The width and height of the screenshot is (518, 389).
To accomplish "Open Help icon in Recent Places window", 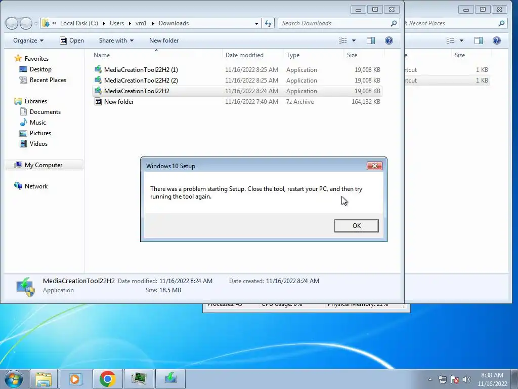I will point(497,41).
